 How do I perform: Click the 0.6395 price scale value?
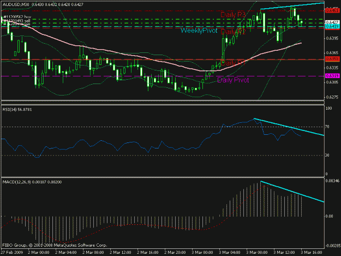coord(332,38)
